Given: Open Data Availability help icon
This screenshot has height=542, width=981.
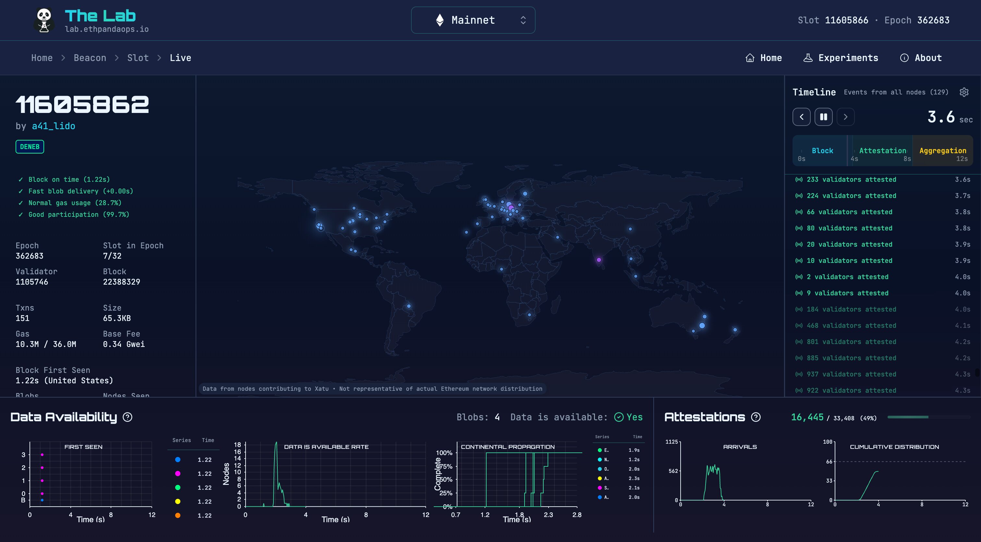Looking at the screenshot, I should pyautogui.click(x=127, y=417).
